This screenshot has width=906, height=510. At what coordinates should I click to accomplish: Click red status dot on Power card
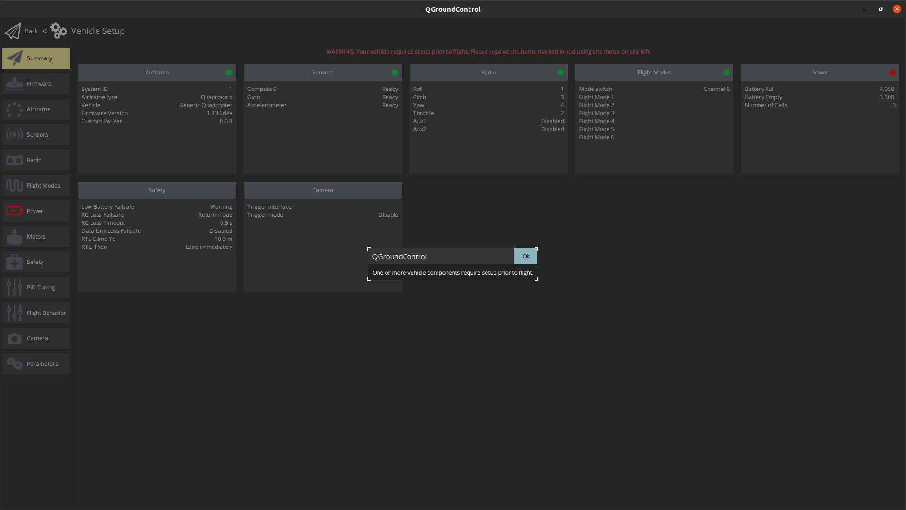892,73
